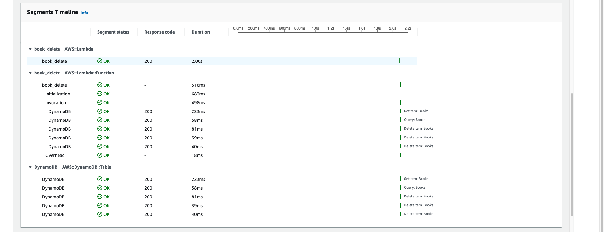The width and height of the screenshot is (604, 232).
Task: Click the OK status icon in the Initialization row
Action: (x=100, y=94)
